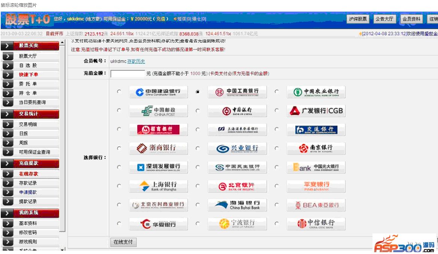Viewport: 438px width, 254px height.
Task: Click the Bank of China logo
Action: tap(237, 111)
